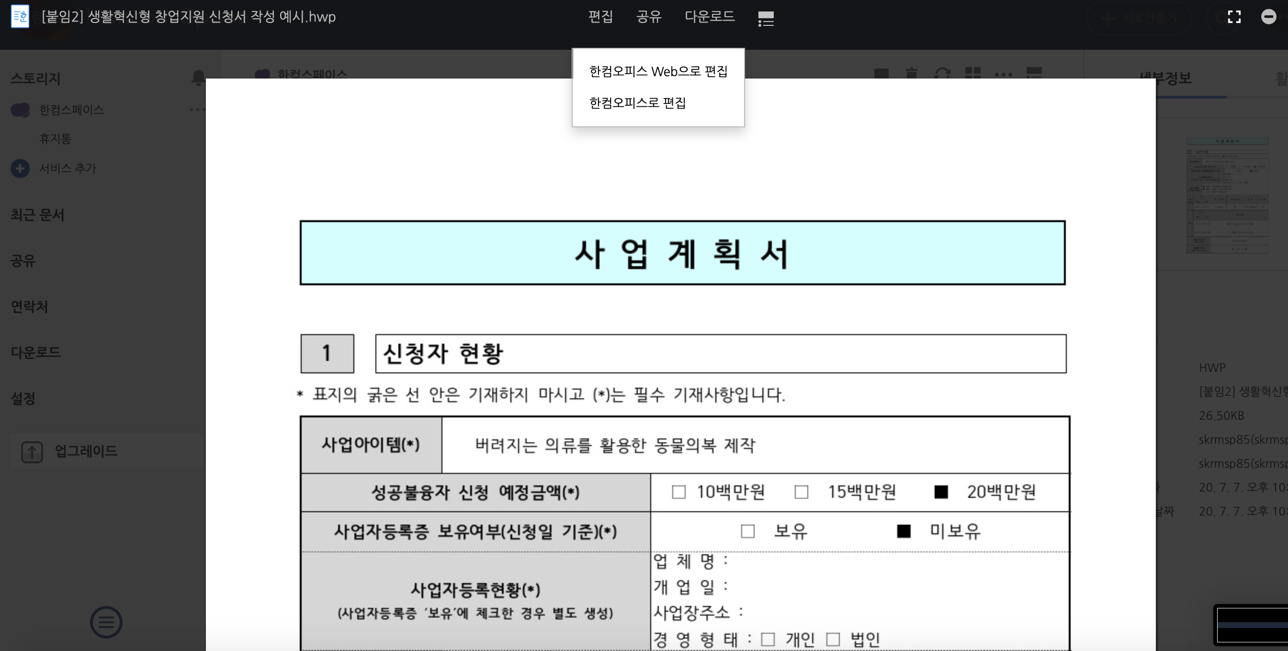The height and width of the screenshot is (651, 1288).
Task: Check the 개인 checkbox in 경영형태
Action: tap(768, 640)
